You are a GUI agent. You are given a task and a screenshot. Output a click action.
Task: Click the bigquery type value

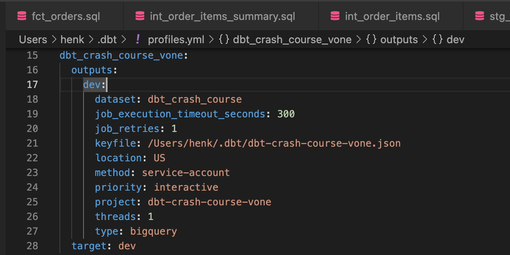[x=154, y=231]
